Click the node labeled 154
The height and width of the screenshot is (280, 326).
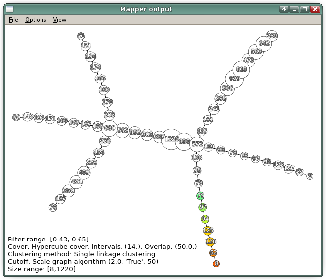click(99, 152)
